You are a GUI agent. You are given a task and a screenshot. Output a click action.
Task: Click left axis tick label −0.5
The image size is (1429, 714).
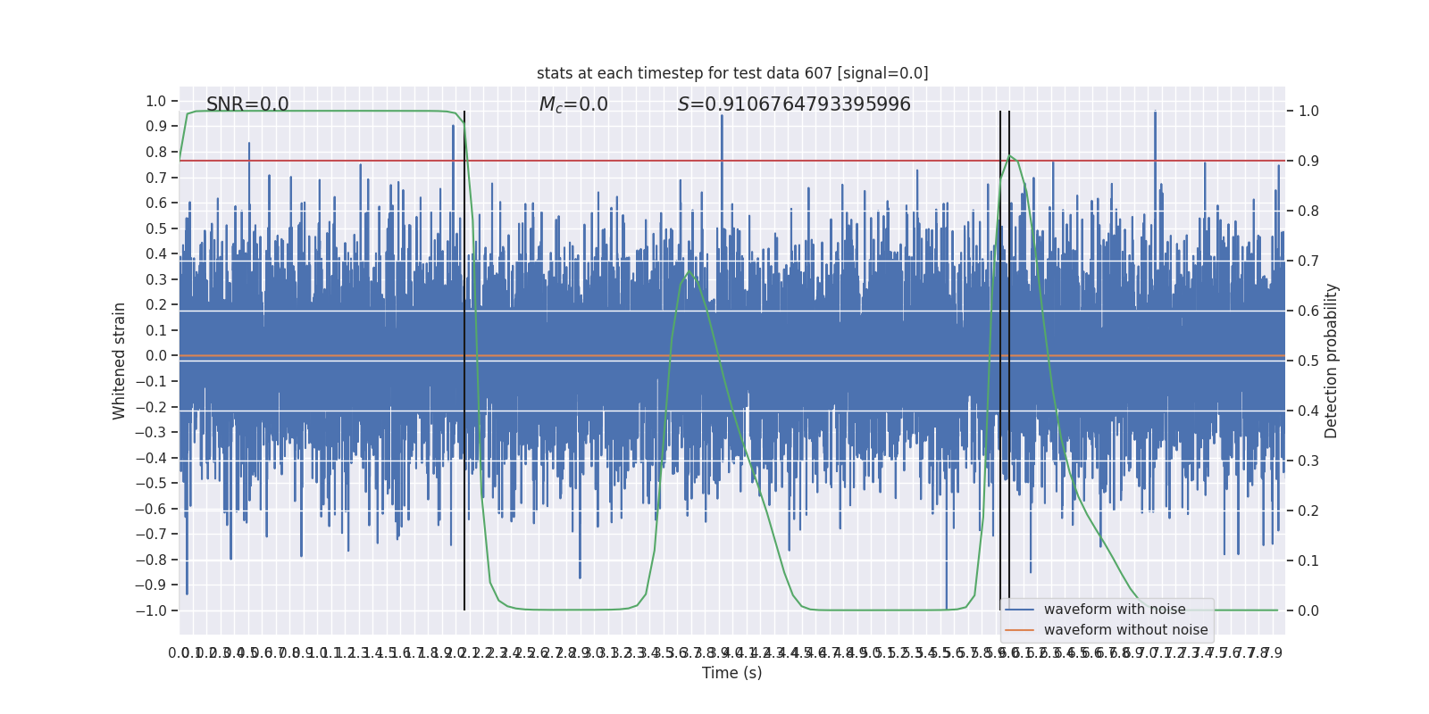(151, 483)
